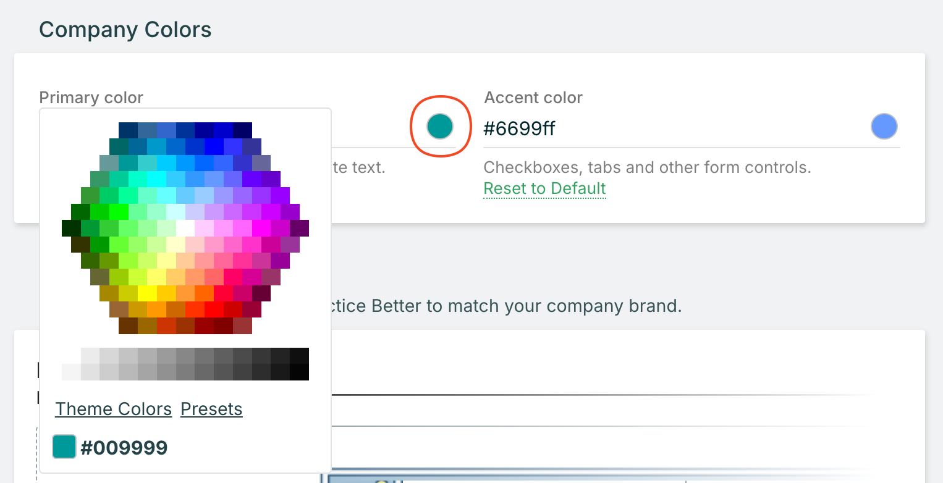Click the Reset to Default link
Viewport: 943px width, 483px height.
point(544,188)
